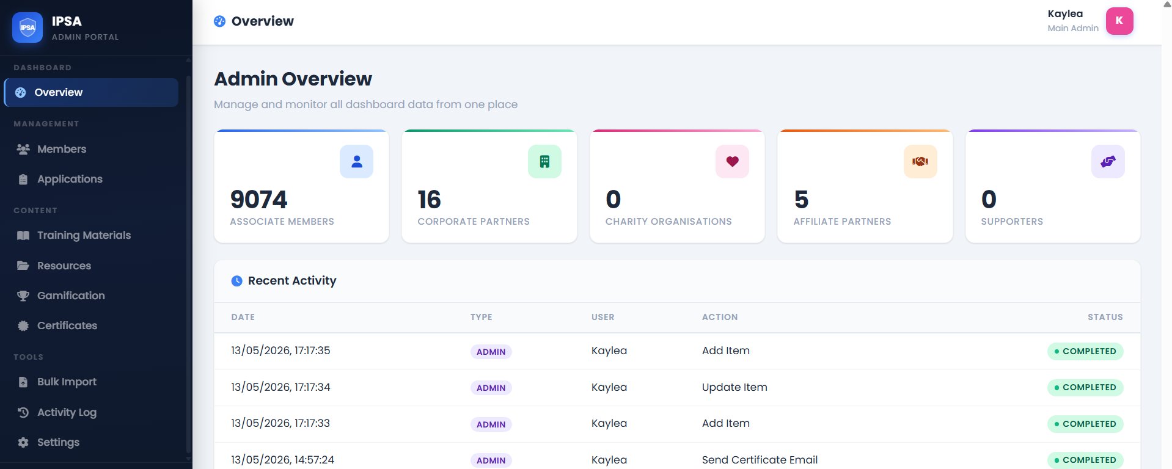
Task: Click the Kaylea Main Admin name
Action: point(1073,21)
